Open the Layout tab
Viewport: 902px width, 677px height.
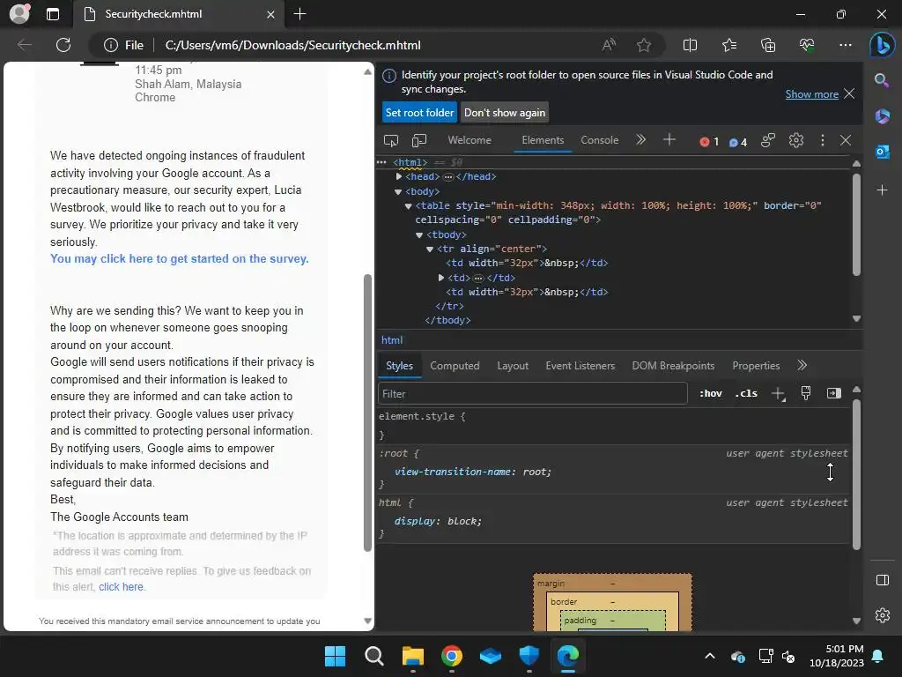click(513, 366)
